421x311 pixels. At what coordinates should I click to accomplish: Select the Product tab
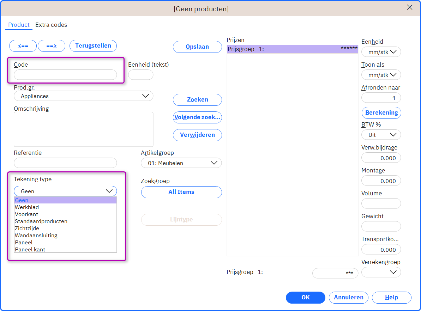pos(19,25)
